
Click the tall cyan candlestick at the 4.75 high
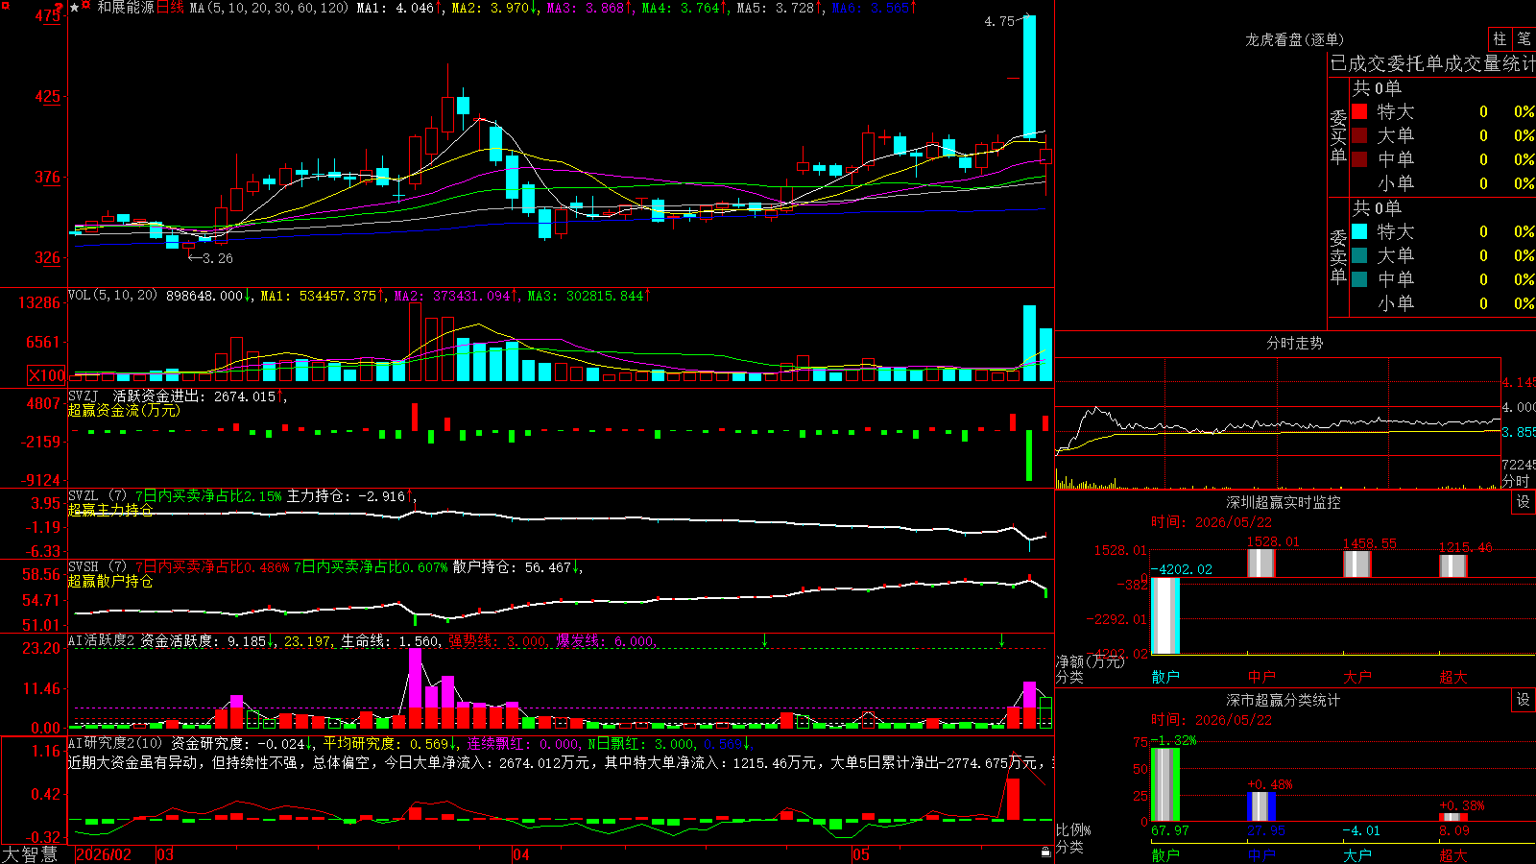(x=1029, y=77)
